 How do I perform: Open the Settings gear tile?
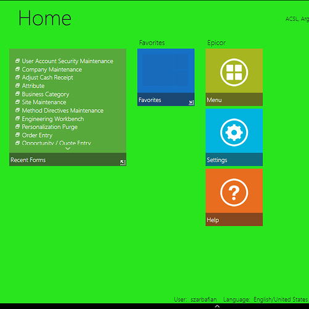pos(234,132)
